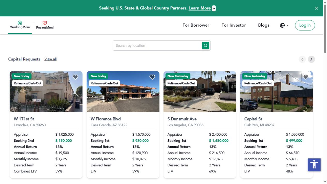Open View all capital requests
The width and height of the screenshot is (327, 184).
pyautogui.click(x=50, y=59)
